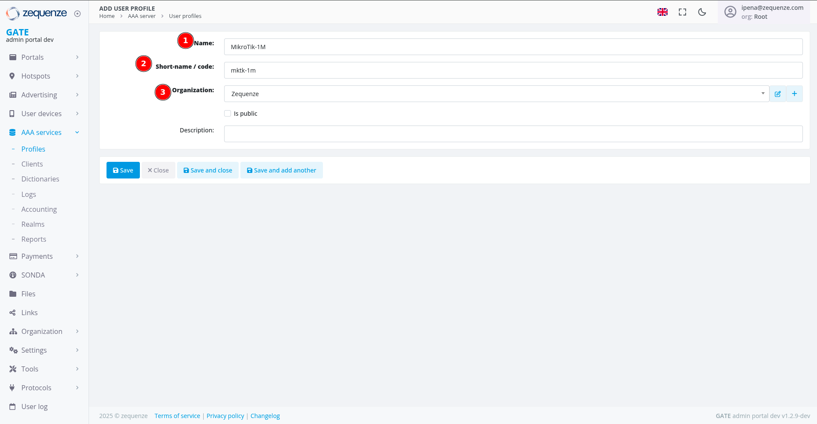This screenshot has width=817, height=424.
Task: Toggle fullscreen mode icon
Action: (x=682, y=12)
